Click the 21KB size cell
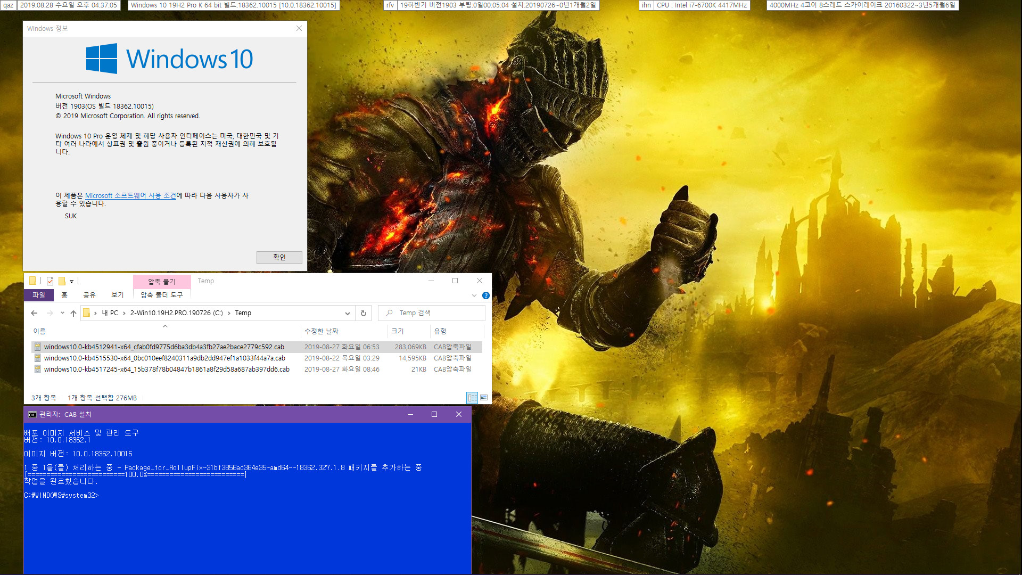1022x575 pixels. (x=418, y=369)
